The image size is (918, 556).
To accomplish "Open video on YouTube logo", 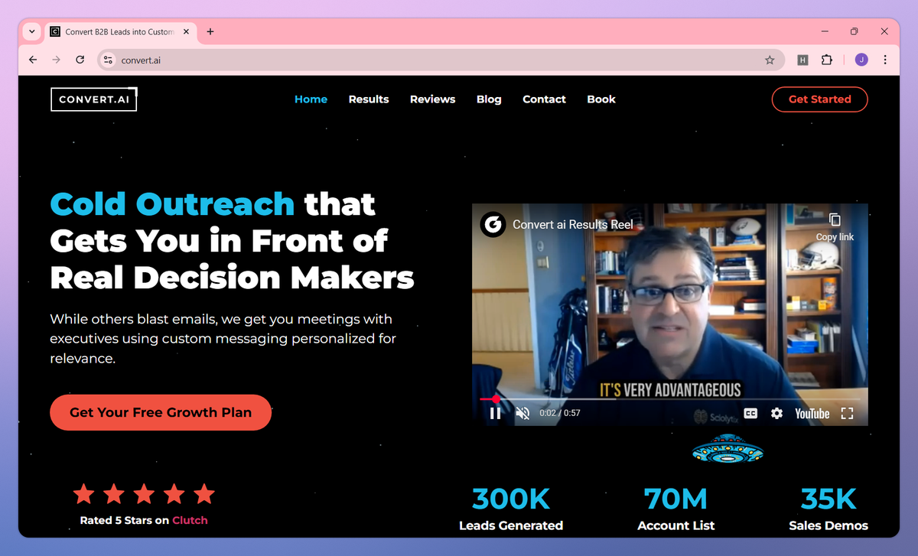I will click(x=812, y=414).
